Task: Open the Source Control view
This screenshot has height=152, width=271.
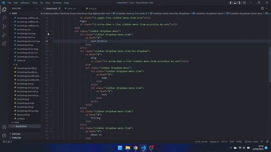Action: click(4, 26)
